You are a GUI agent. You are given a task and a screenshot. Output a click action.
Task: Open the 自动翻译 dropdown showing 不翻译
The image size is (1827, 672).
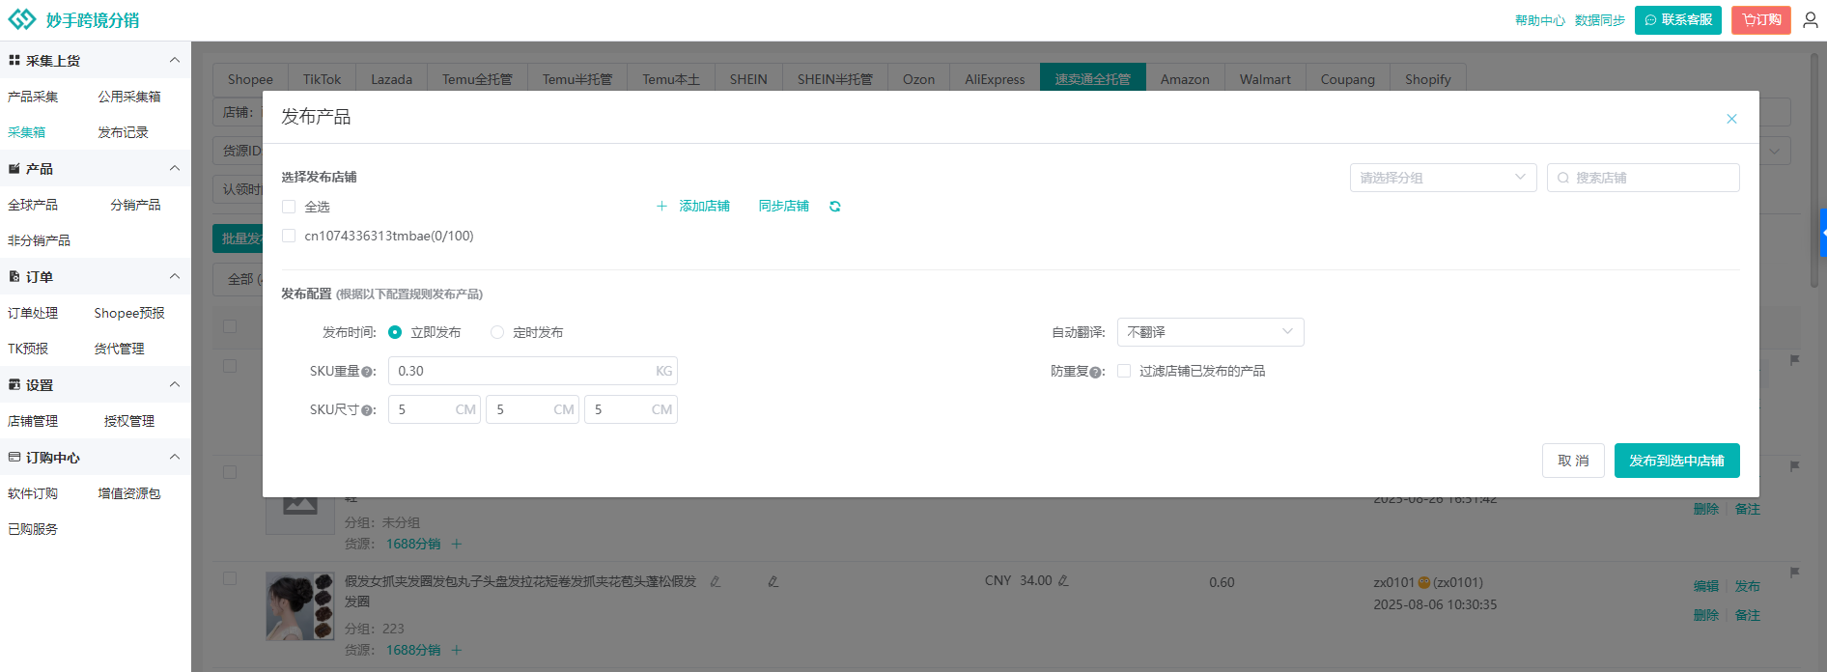[x=1209, y=332]
